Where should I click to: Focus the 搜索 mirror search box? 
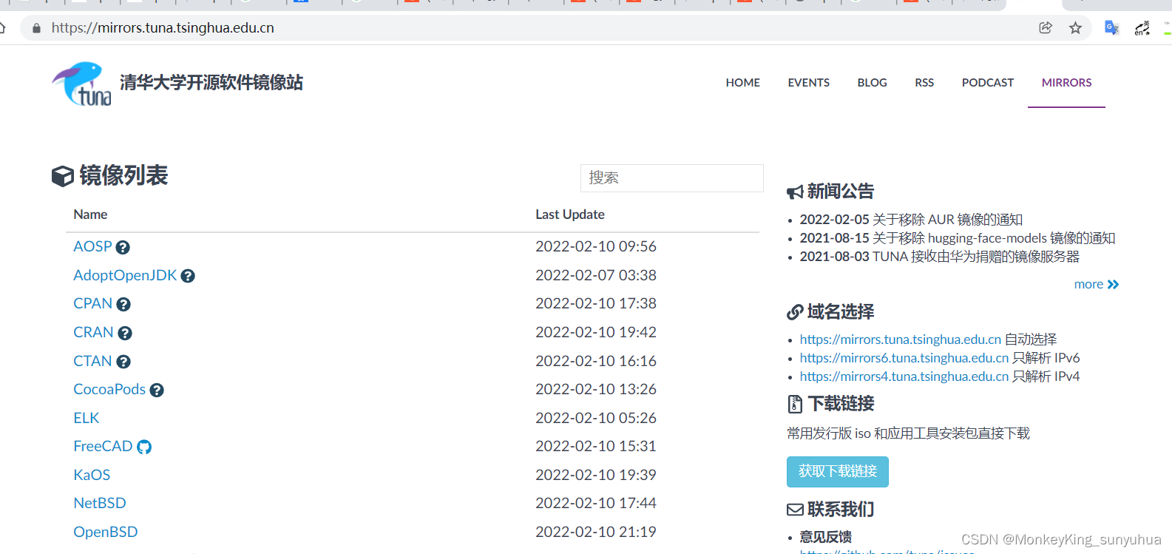point(671,178)
